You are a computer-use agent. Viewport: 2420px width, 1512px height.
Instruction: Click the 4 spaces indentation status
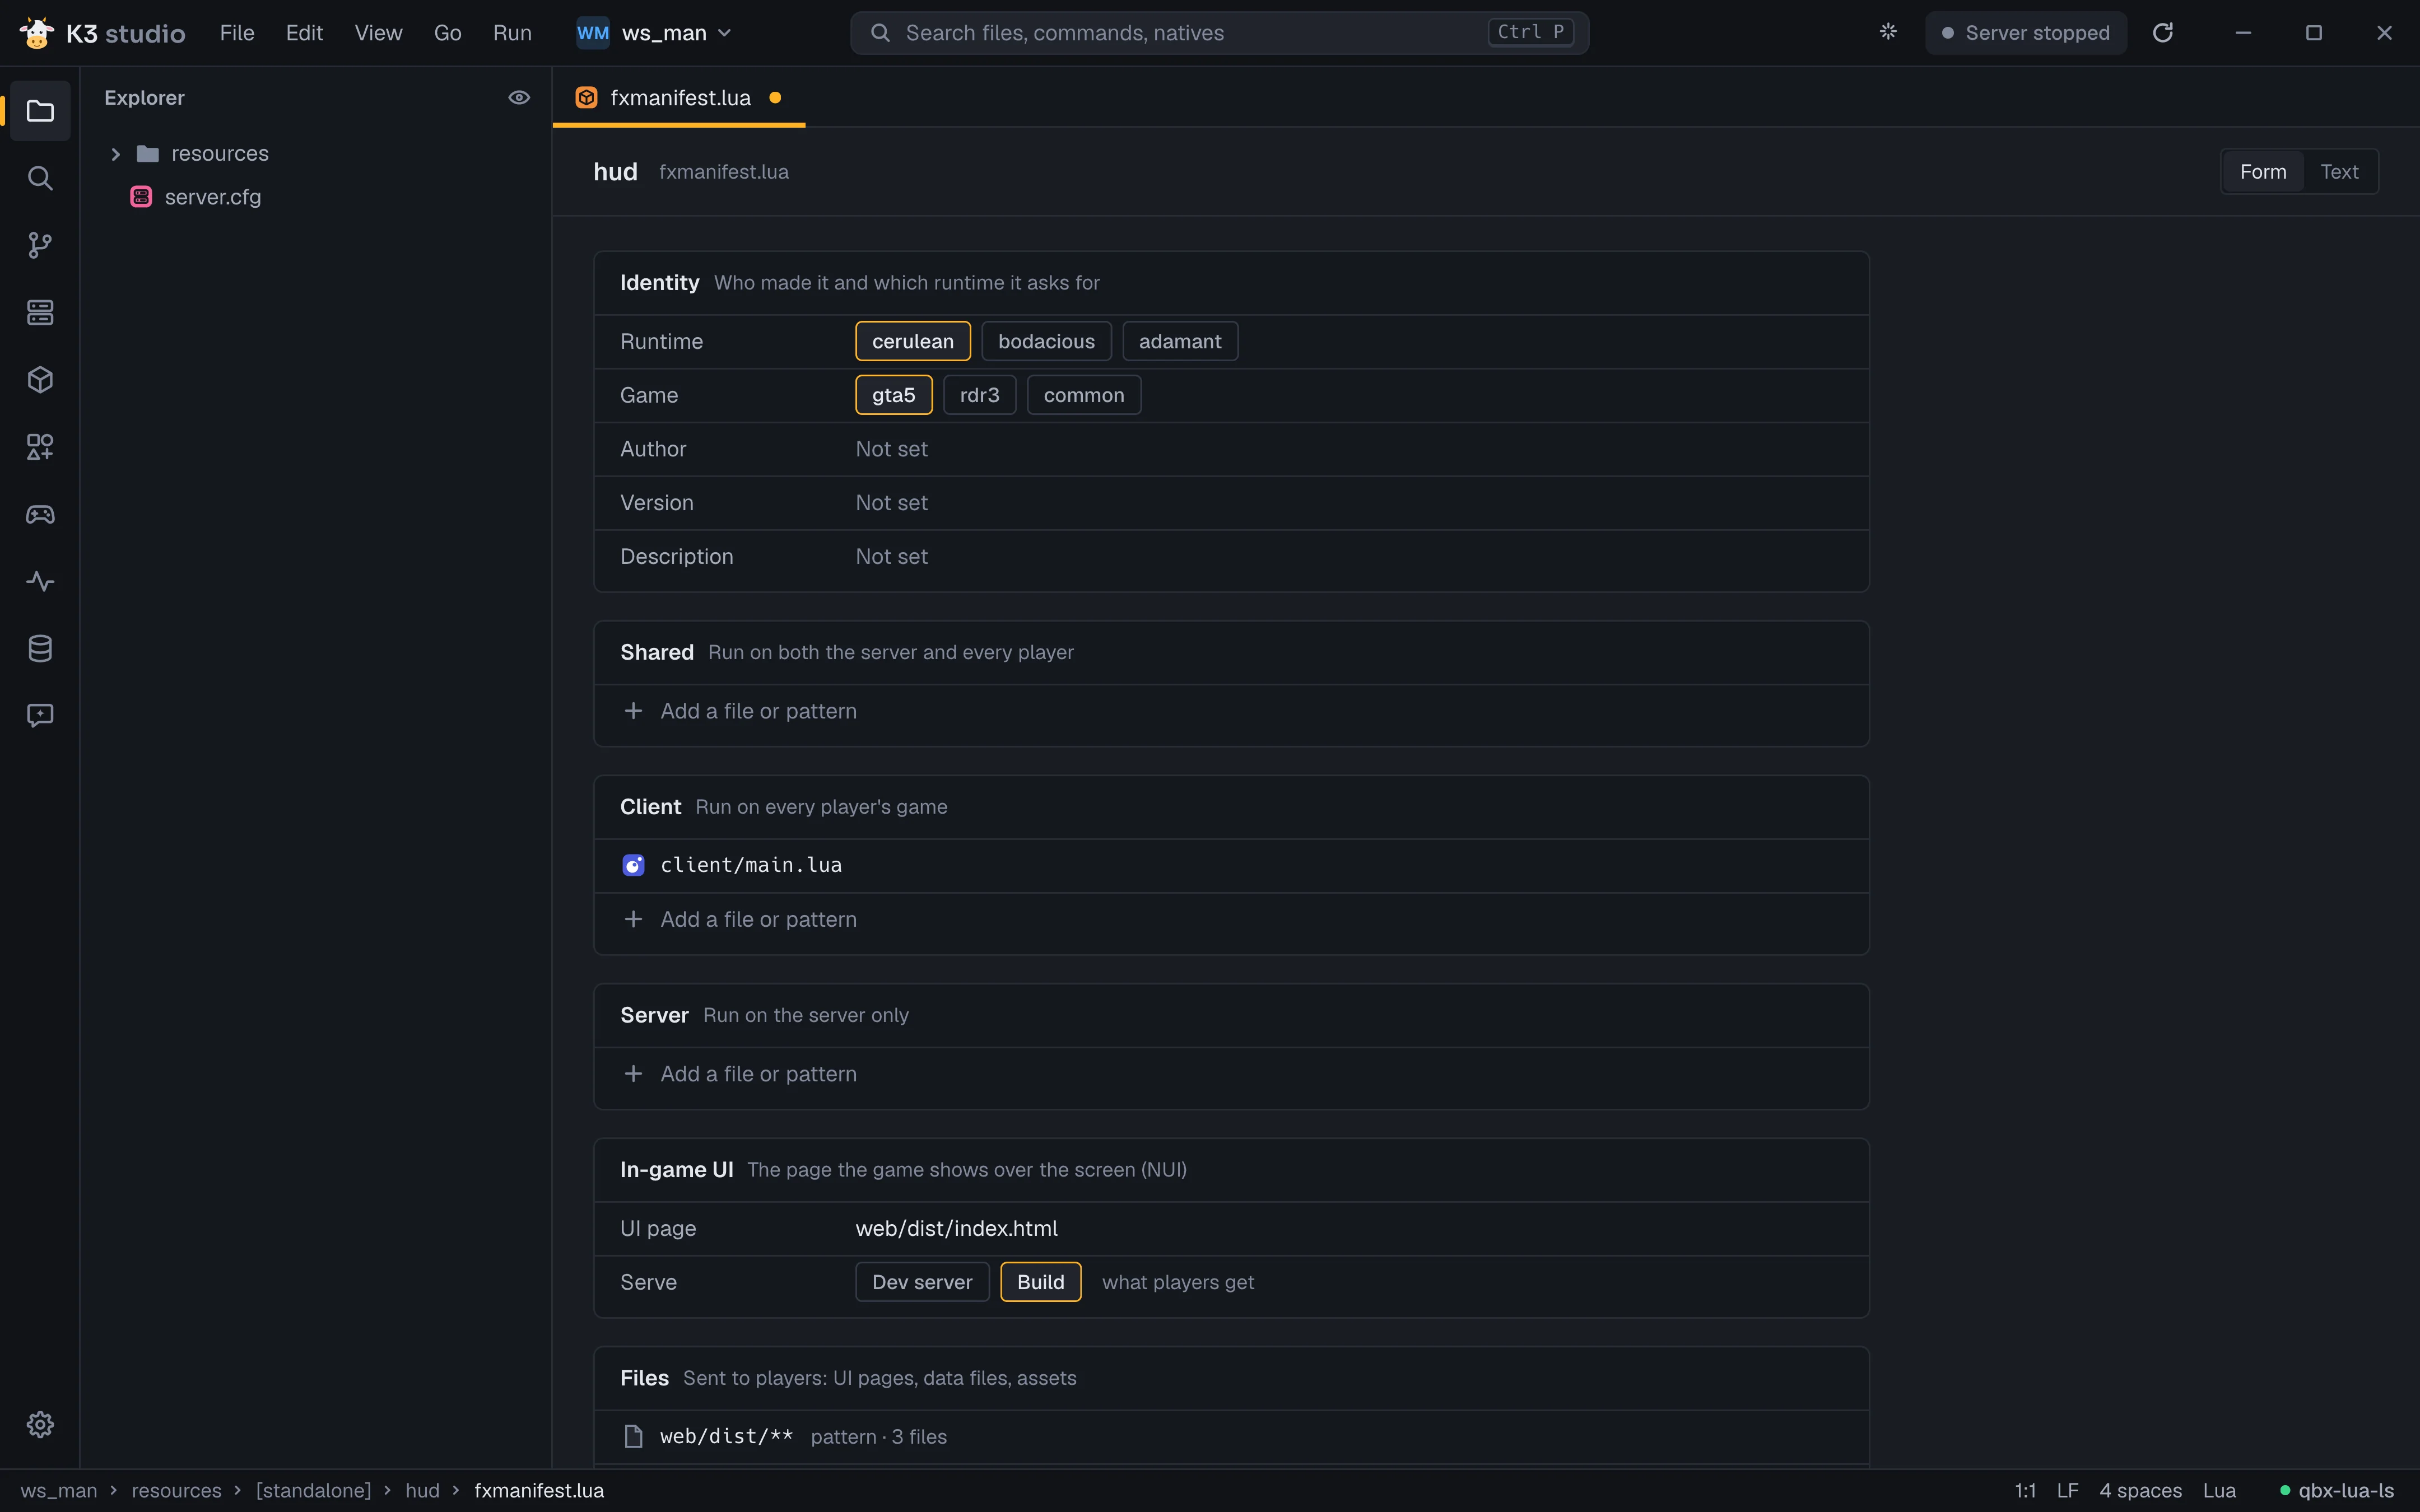2140,1491
